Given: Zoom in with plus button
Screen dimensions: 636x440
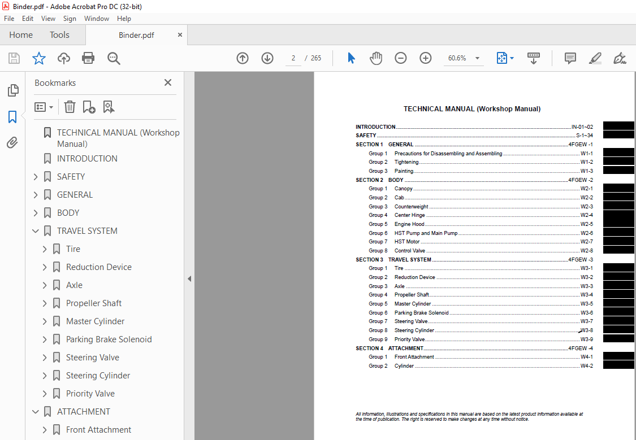Looking at the screenshot, I should (426, 58).
